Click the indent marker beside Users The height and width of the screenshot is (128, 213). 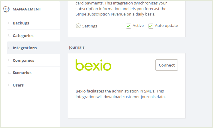point(9,85)
